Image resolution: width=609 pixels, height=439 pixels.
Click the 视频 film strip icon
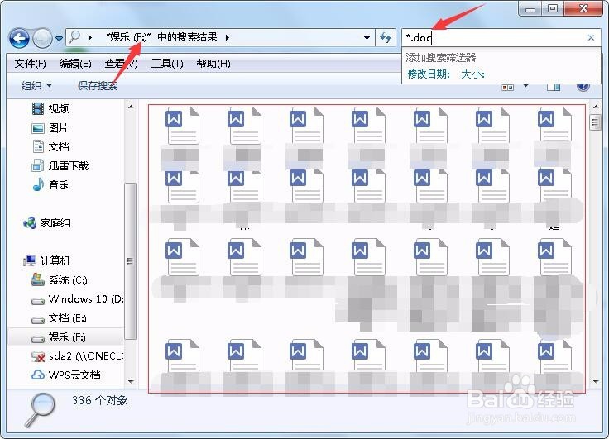38,108
